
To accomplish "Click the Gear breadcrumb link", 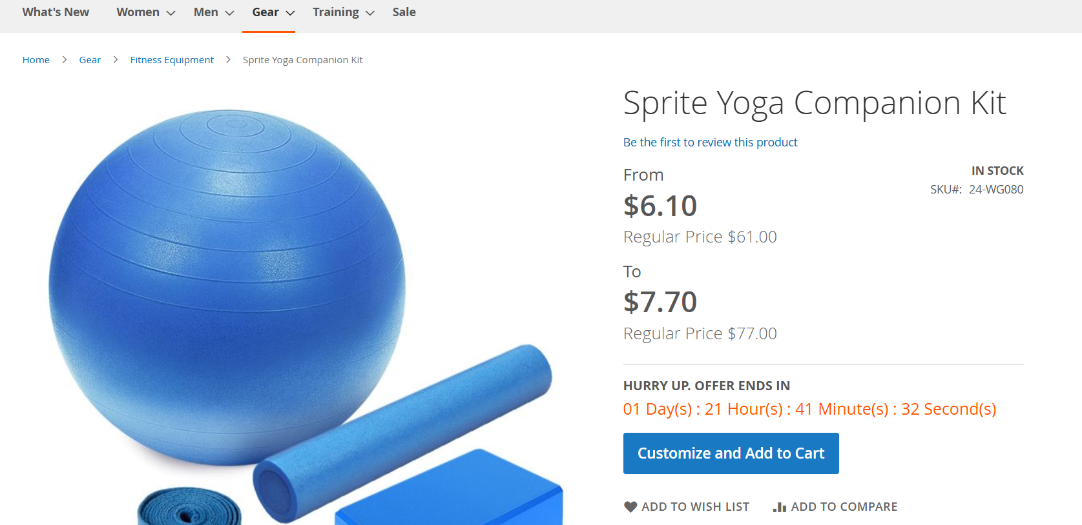I will pyautogui.click(x=90, y=60).
